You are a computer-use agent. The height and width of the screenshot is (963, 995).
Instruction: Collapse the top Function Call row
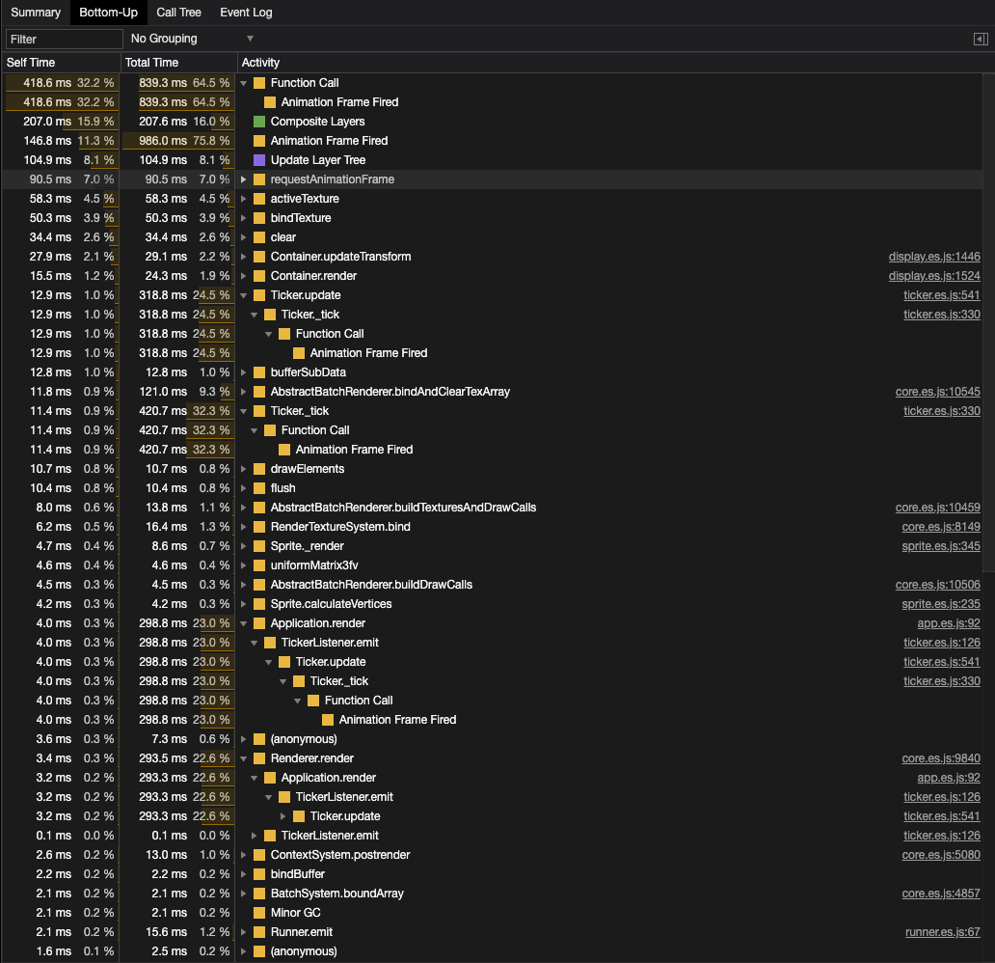(243, 83)
